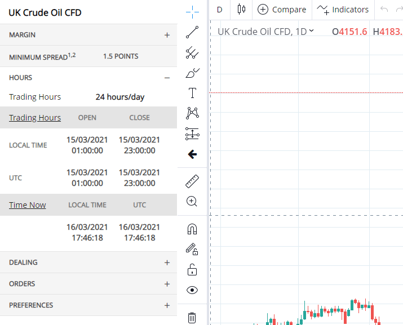403x325 pixels.
Task: Click the CLOSE column header
Action: tap(140, 118)
